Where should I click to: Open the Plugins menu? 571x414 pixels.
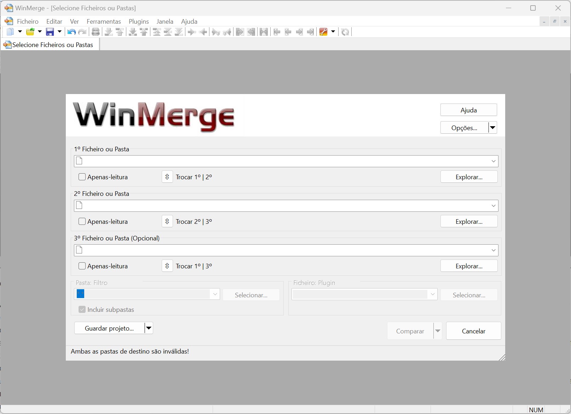[x=139, y=22]
